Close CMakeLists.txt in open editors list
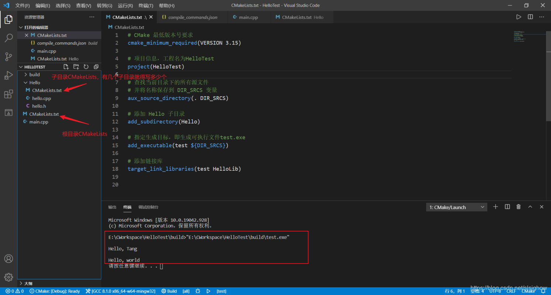The image size is (551, 295). tap(26, 35)
